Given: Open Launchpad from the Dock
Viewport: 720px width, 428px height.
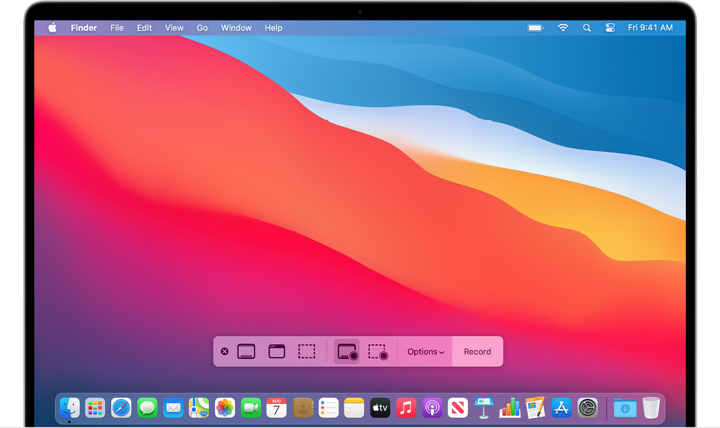Looking at the screenshot, I should coord(95,408).
